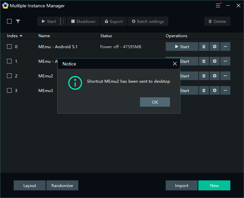Expand the batch Start options dropdown
244x198 pixels.
(x=63, y=21)
